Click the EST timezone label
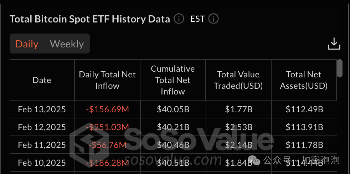 click(x=197, y=19)
